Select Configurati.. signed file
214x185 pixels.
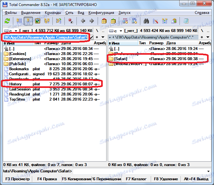tap(55, 74)
